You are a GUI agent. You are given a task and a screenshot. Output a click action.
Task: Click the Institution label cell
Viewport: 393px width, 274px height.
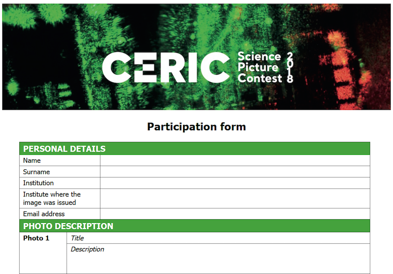(60, 183)
